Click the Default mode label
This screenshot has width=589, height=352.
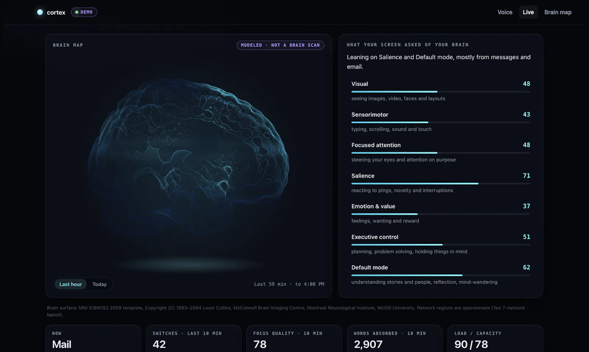pos(370,268)
